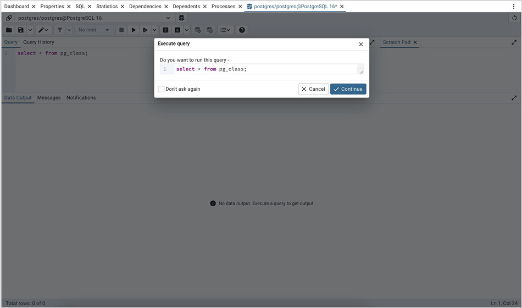Open the postgres connection dropdown

click(168, 18)
